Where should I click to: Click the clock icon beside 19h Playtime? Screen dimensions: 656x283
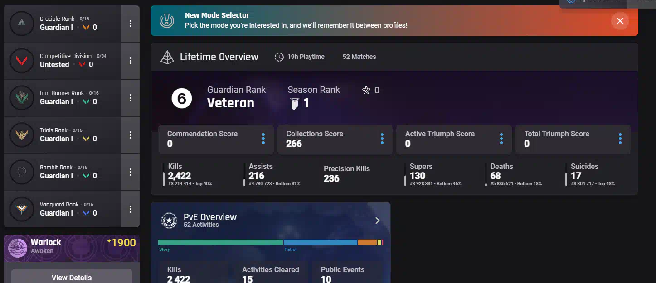(279, 57)
